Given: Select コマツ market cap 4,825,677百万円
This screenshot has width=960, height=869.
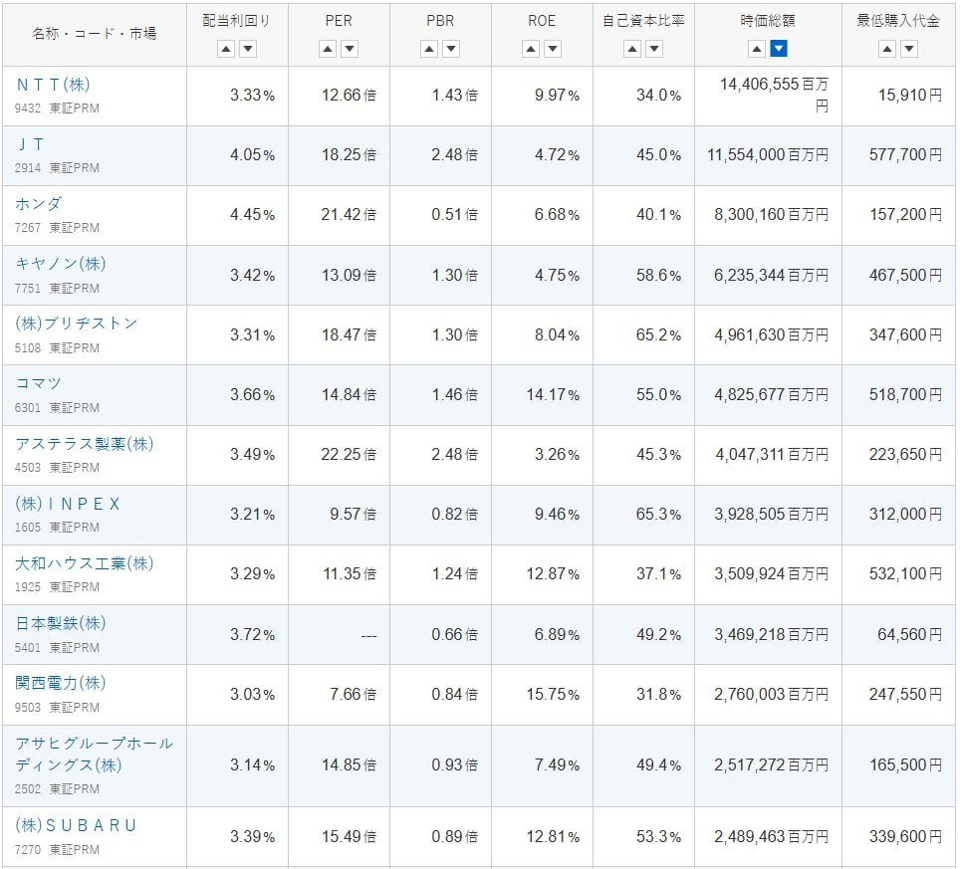Looking at the screenshot, I should tap(772, 395).
